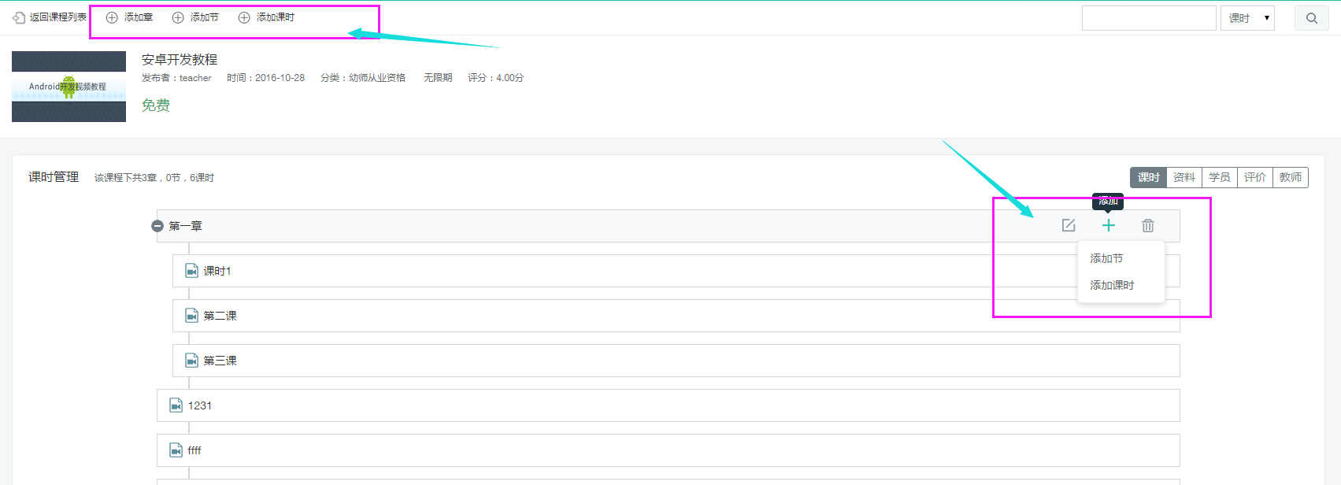Open the 教师 tab
Viewport: 1341px width, 485px height.
(x=1291, y=177)
